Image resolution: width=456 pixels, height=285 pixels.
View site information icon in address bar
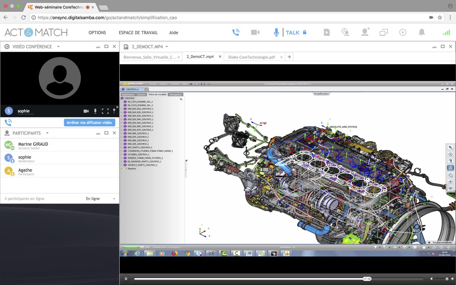click(34, 17)
